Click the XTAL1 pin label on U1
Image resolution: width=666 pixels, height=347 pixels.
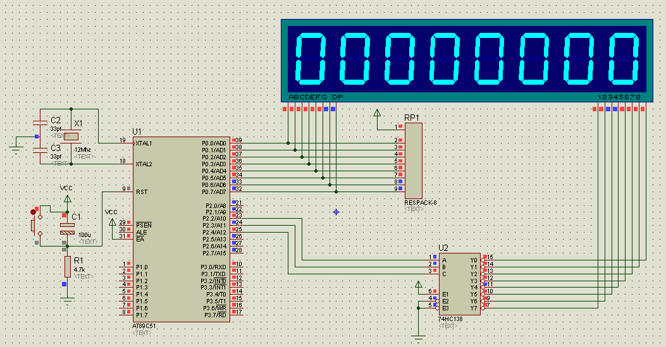pos(144,143)
